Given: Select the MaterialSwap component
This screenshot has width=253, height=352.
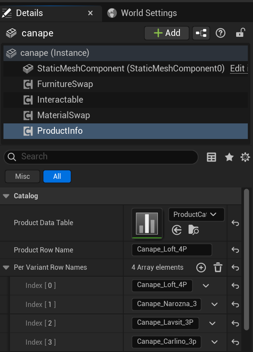Looking at the screenshot, I should point(125,116).
